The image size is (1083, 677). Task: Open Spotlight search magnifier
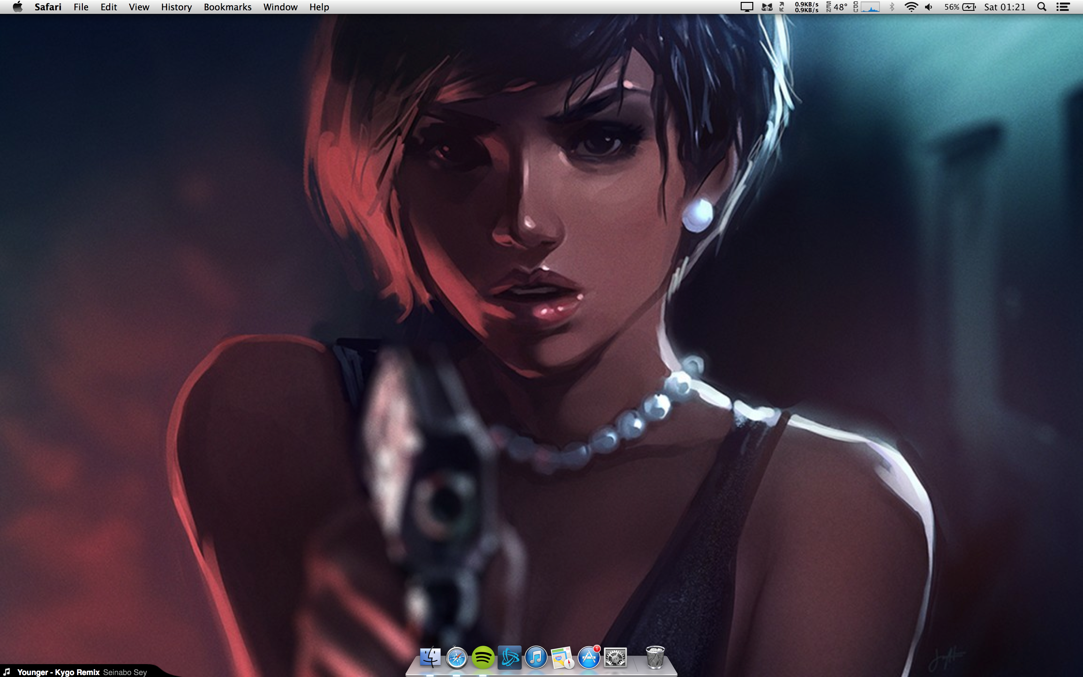pyautogui.click(x=1042, y=7)
